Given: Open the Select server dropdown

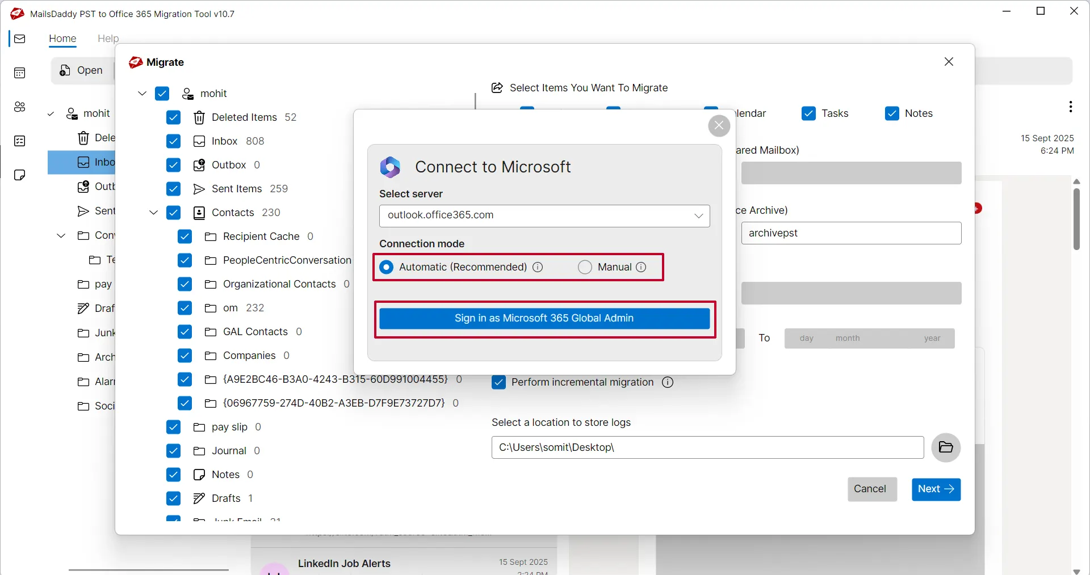Looking at the screenshot, I should click(698, 216).
